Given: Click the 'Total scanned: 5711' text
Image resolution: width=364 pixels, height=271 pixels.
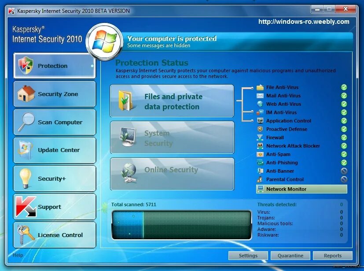Looking at the screenshot, I should click(x=134, y=204).
